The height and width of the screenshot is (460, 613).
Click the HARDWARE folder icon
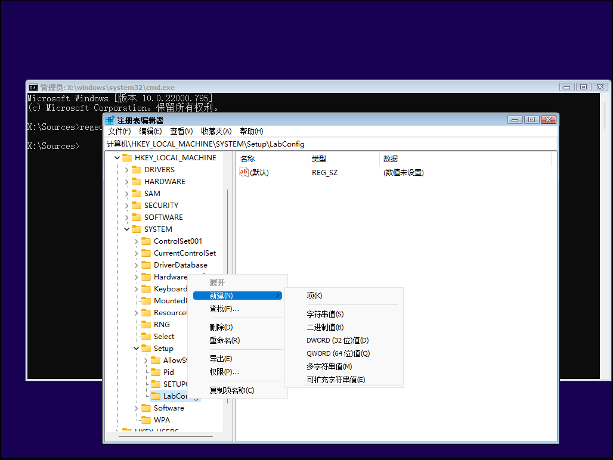[x=137, y=182]
